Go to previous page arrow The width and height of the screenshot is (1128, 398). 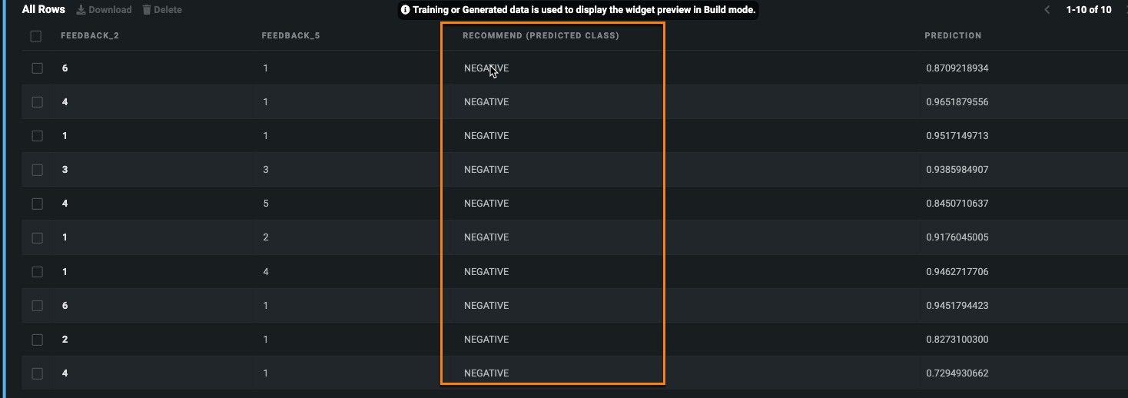tap(1047, 10)
